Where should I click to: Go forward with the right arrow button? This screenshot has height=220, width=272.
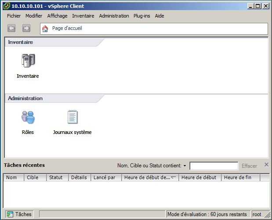26,28
